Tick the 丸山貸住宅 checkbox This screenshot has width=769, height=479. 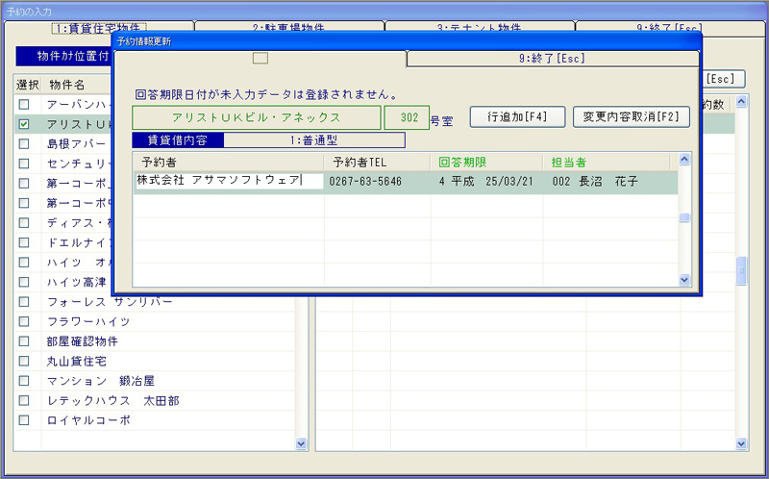click(24, 362)
